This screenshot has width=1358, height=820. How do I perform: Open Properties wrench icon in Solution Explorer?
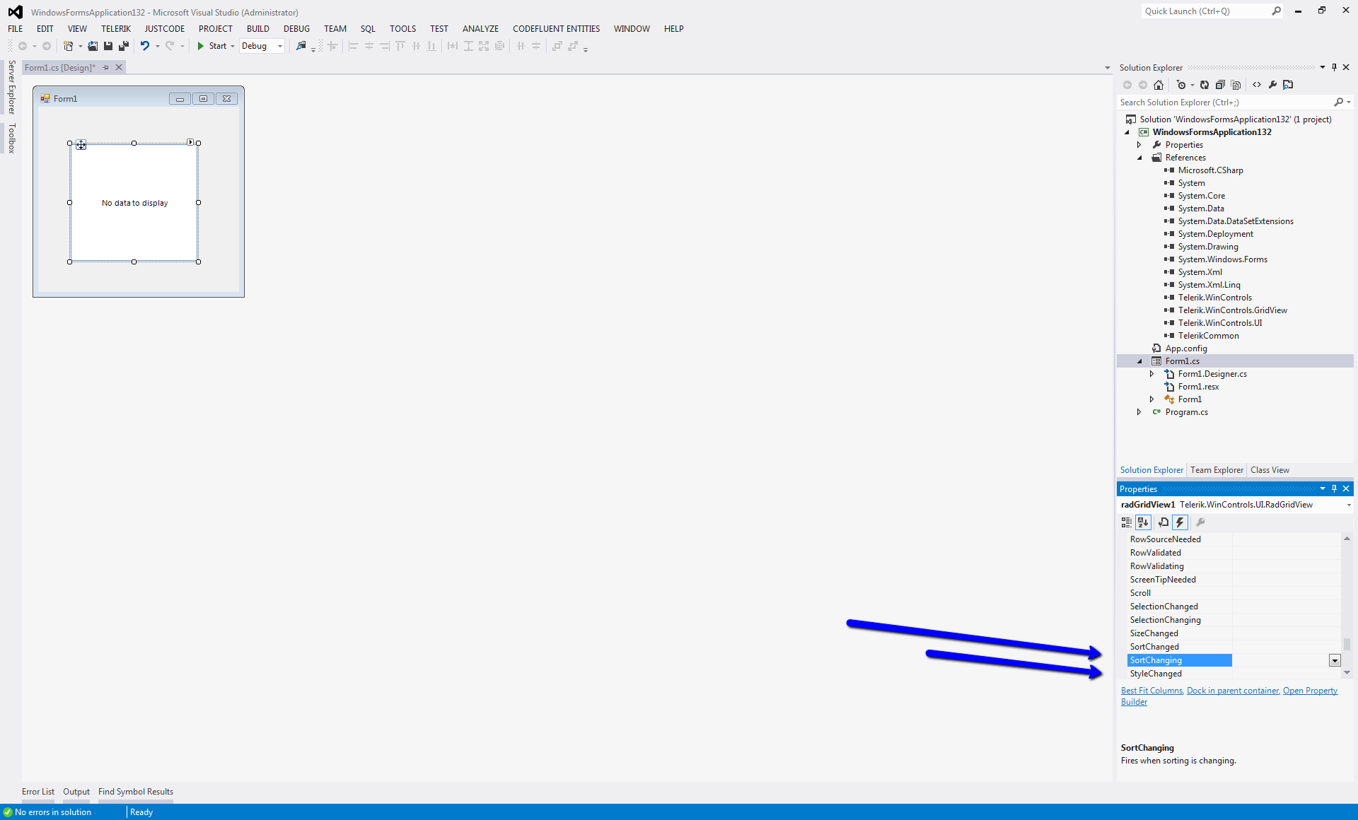[x=1272, y=85]
